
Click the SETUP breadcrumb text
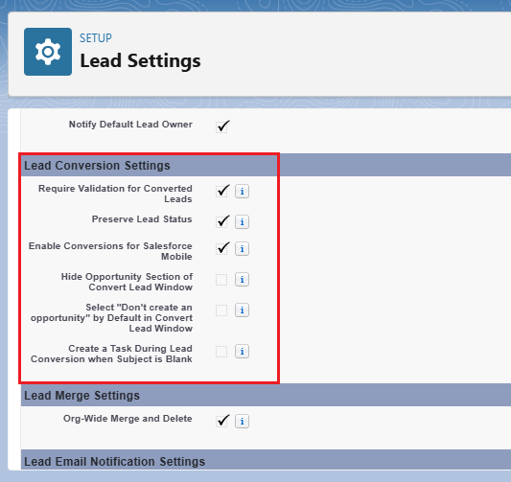(96, 38)
